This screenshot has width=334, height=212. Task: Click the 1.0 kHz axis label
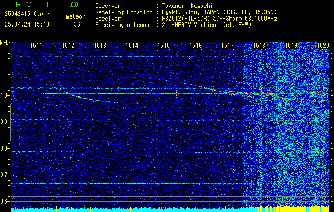click(4, 95)
